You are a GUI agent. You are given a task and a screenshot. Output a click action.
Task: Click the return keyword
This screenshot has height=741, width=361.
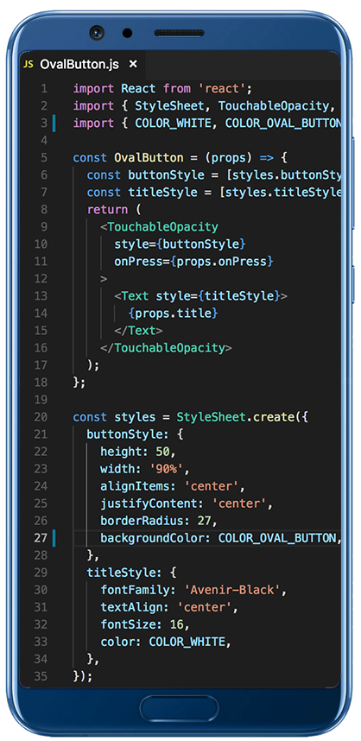pyautogui.click(x=107, y=209)
